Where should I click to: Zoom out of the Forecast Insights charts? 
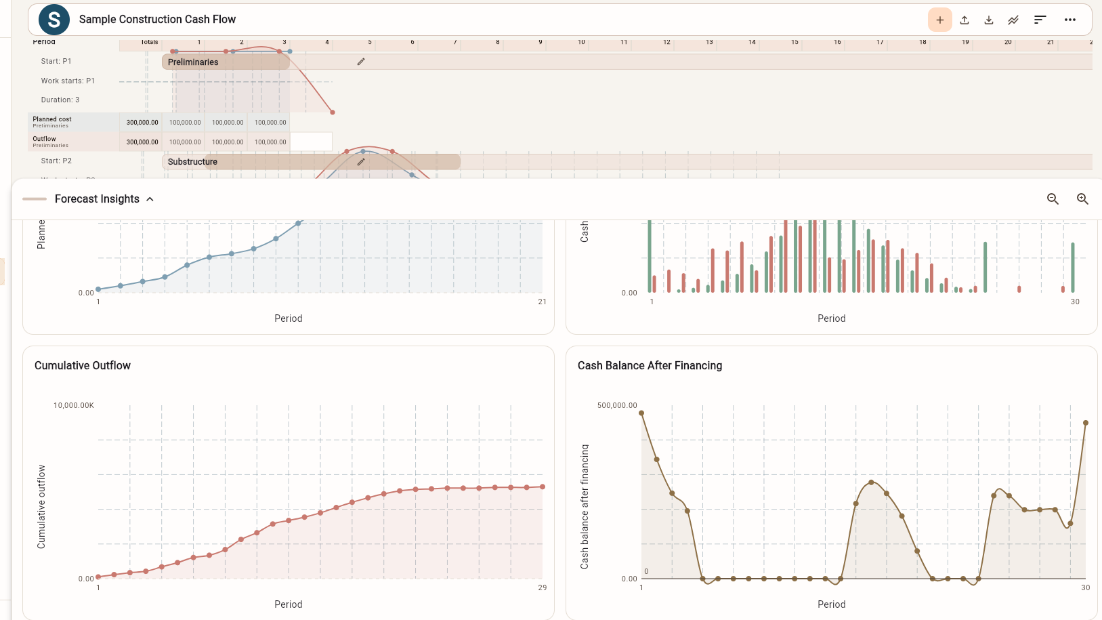pyautogui.click(x=1053, y=199)
